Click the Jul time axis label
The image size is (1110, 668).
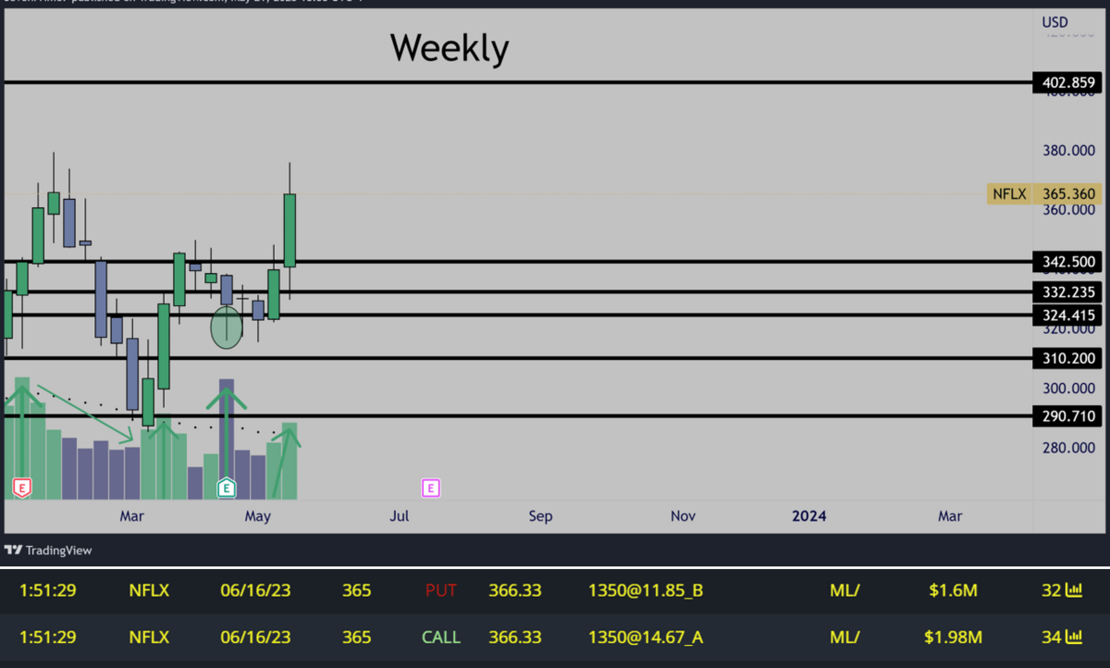[400, 516]
